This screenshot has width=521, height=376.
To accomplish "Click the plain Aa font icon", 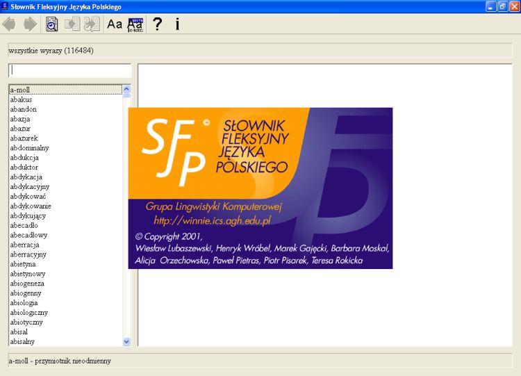I will pyautogui.click(x=115, y=24).
